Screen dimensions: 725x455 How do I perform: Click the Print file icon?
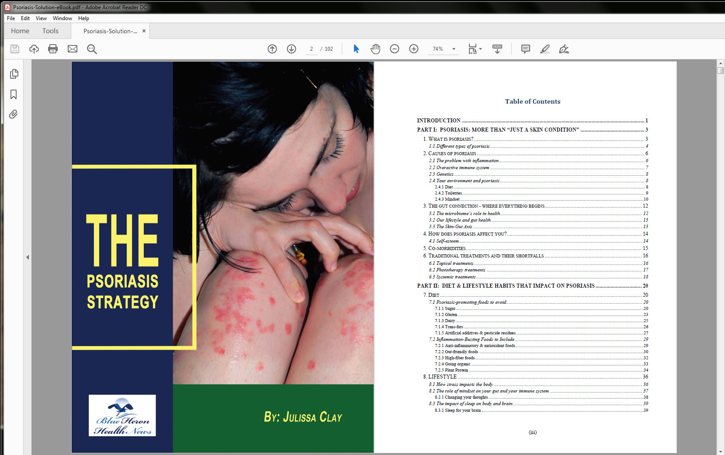click(x=53, y=49)
